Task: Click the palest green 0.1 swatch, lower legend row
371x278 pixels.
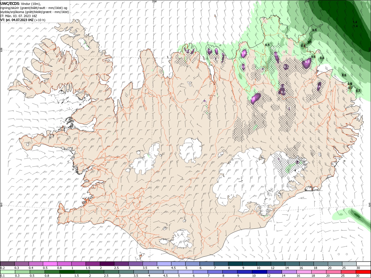Action: 8,272
